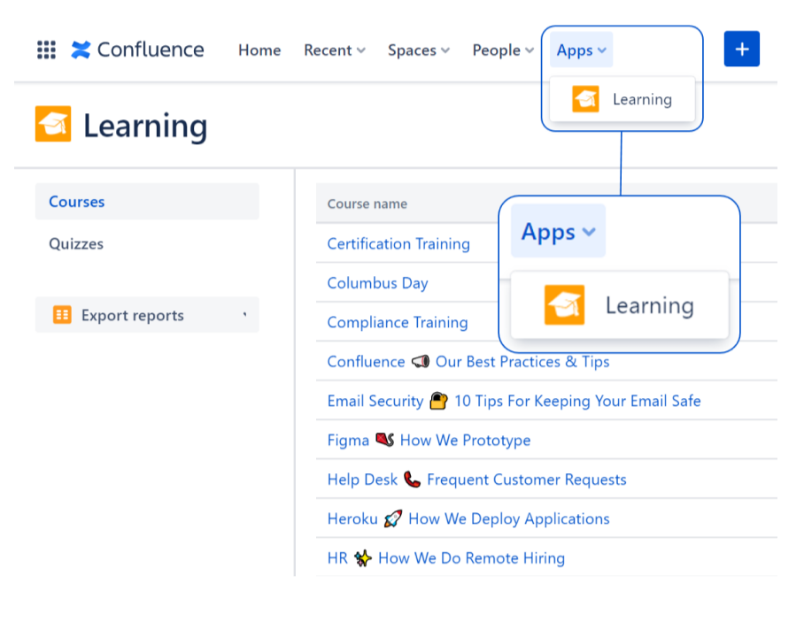Click the blue plus create button
This screenshot has width=804, height=637.
point(741,49)
